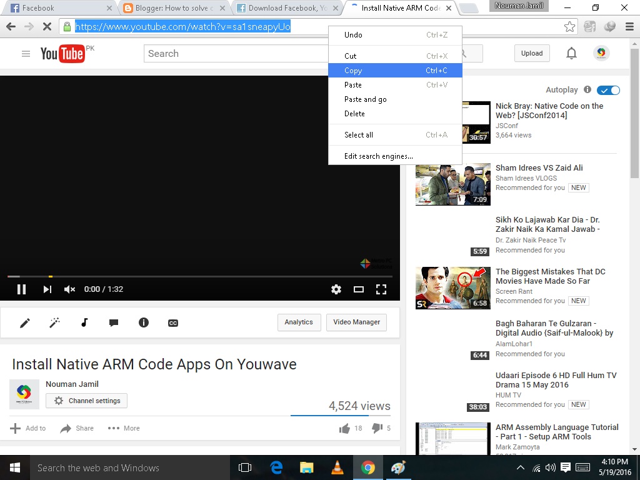Open the video info and settings pencil
640x480 pixels.
tap(25, 323)
